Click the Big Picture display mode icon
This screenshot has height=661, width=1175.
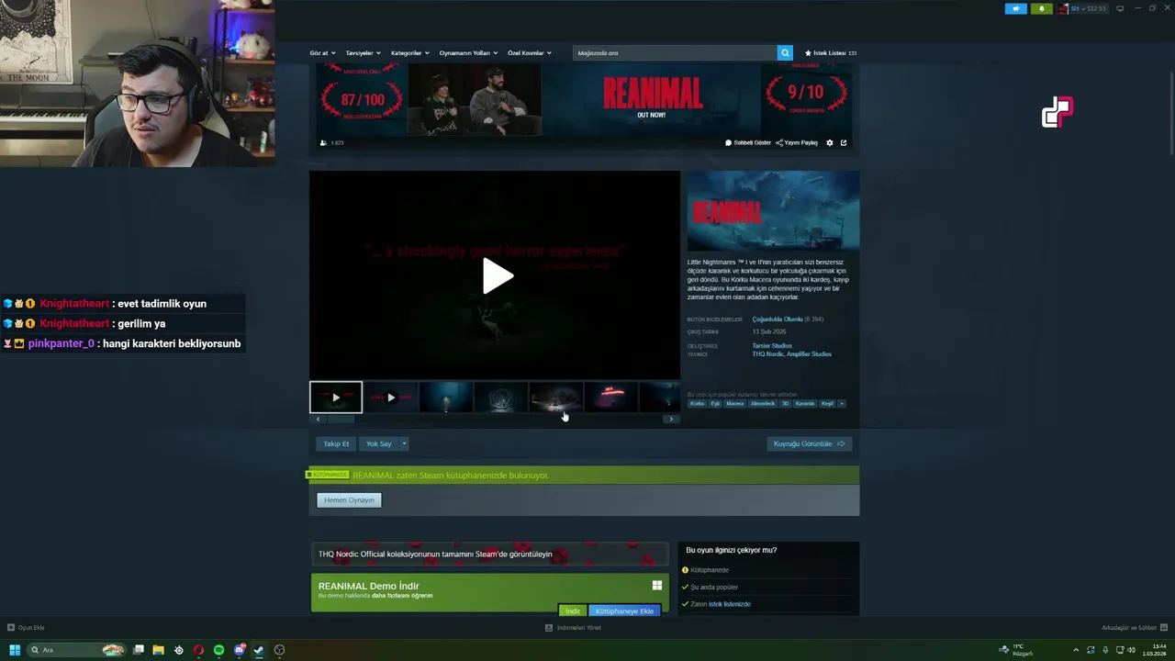(1120, 8)
